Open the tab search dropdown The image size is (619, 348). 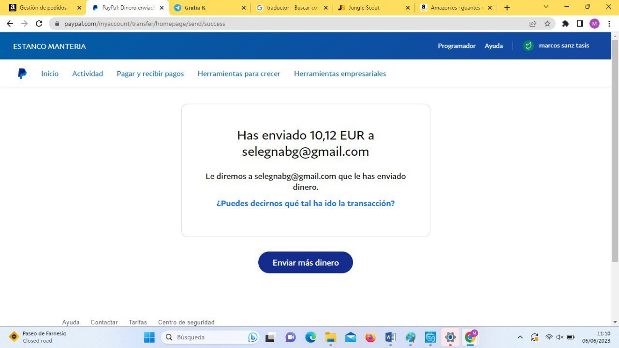pos(546,7)
